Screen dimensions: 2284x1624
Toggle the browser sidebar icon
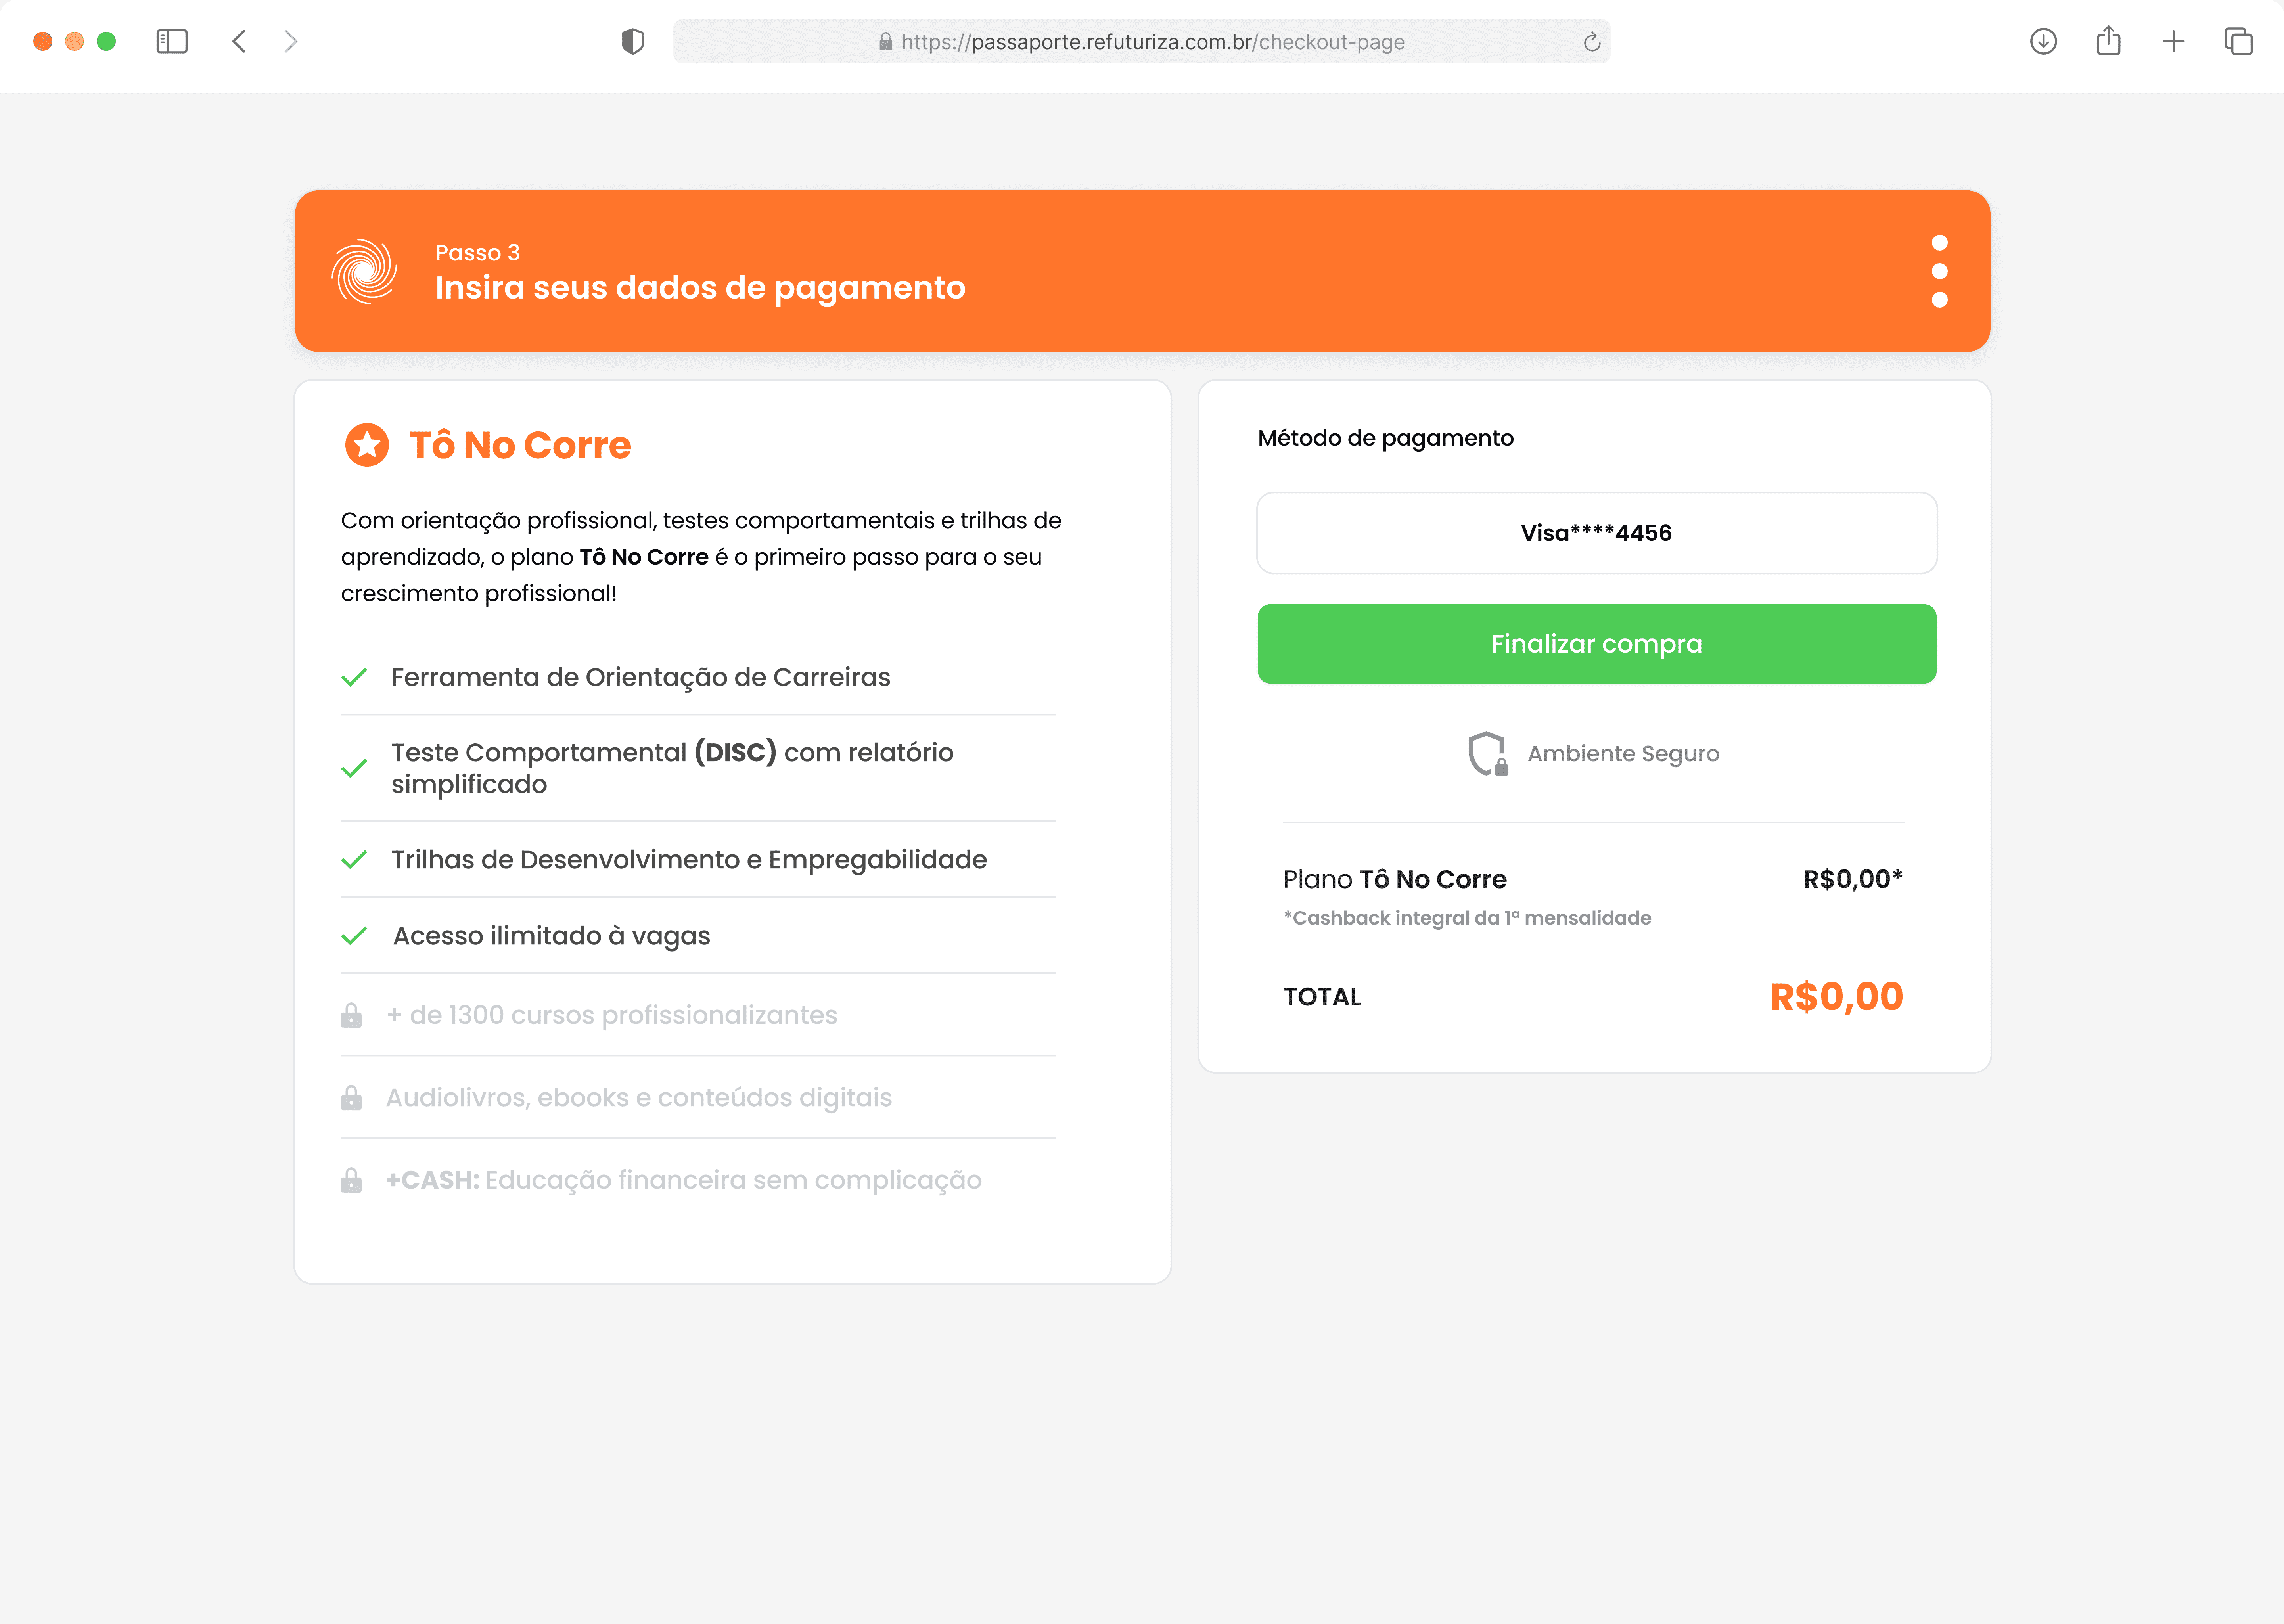(172, 41)
